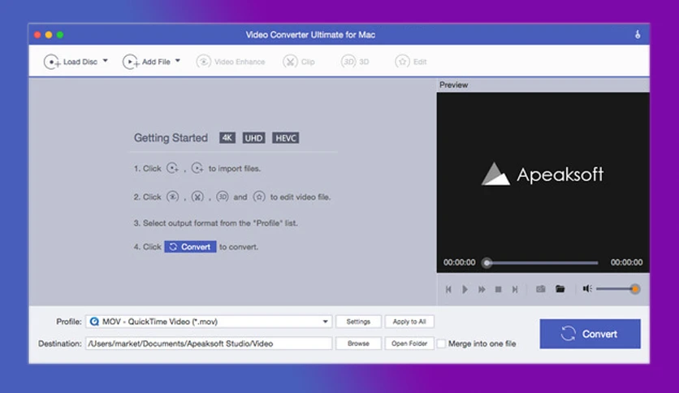This screenshot has width=679, height=393.
Task: Expand the Load Disc dropdown arrow
Action: pos(106,61)
